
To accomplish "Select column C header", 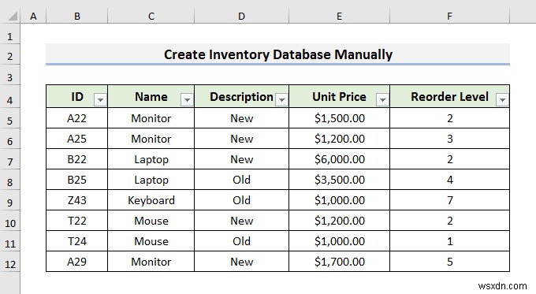I will click(151, 16).
